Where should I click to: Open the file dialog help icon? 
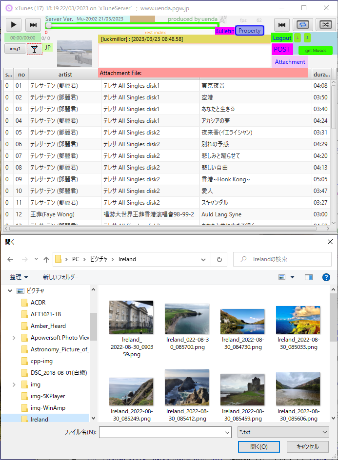click(x=327, y=277)
